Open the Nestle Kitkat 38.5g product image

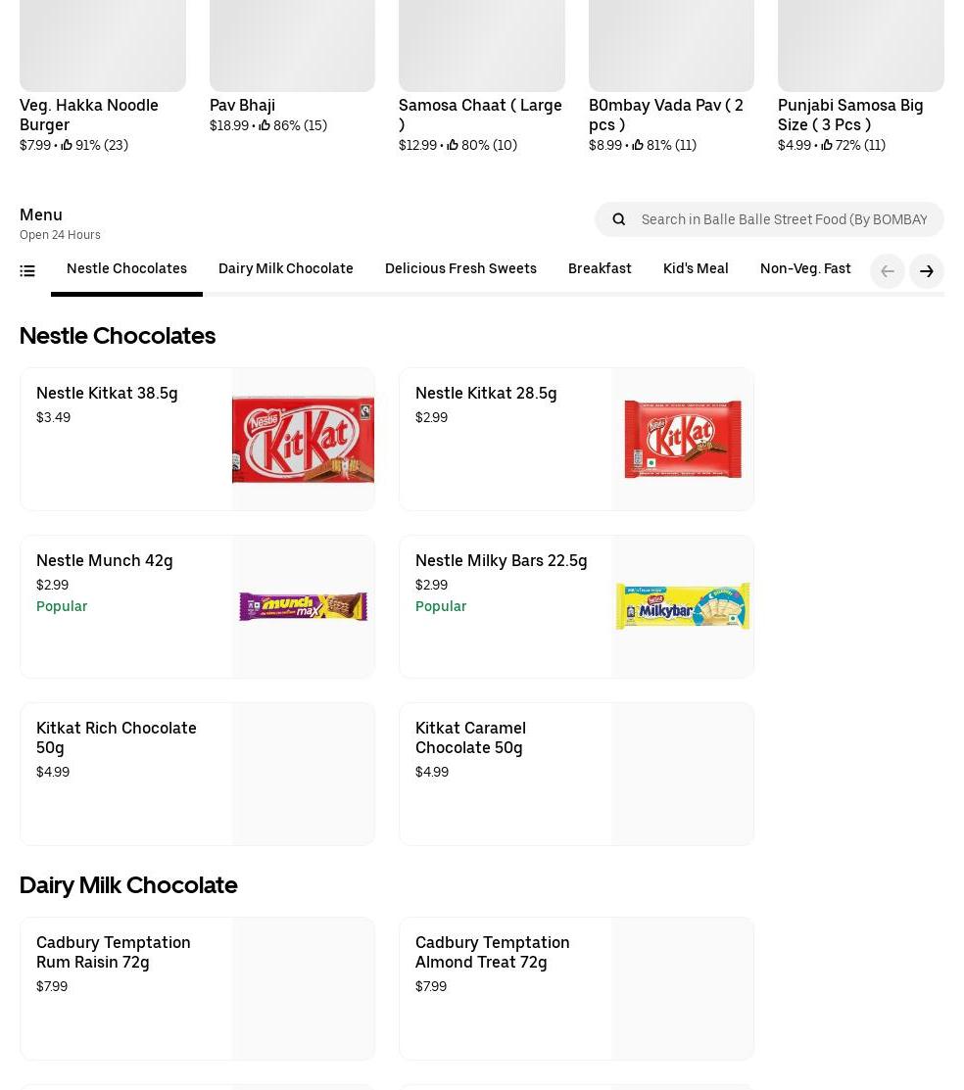pos(303,439)
